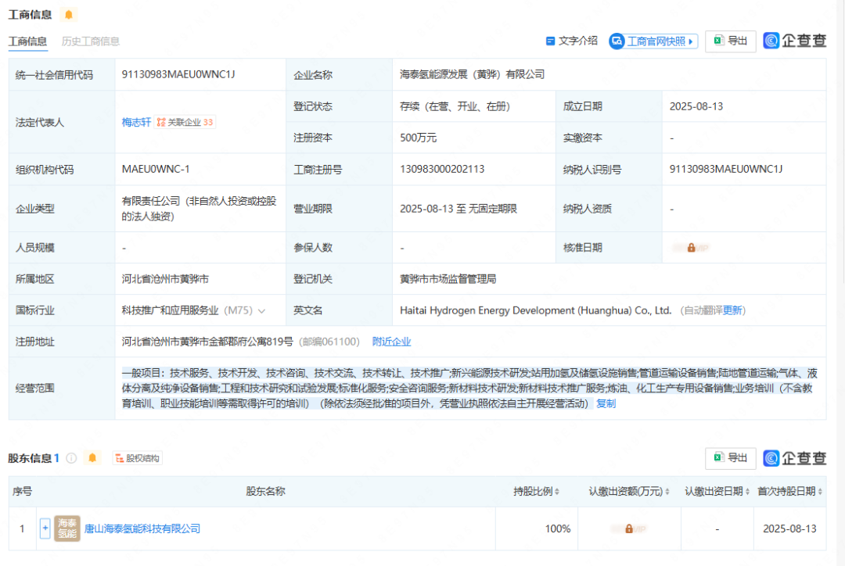Click company type 有限责任公司 text

coord(199,209)
